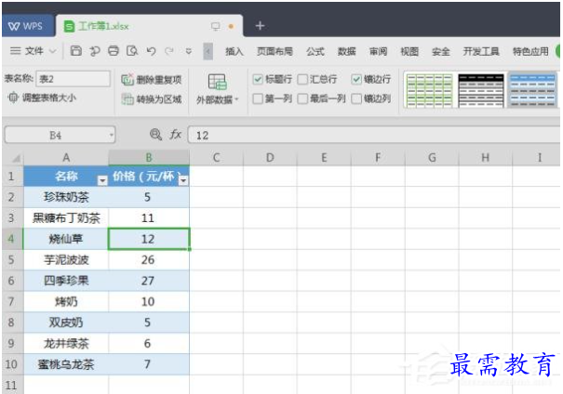Select column A header
The height and width of the screenshot is (394, 563).
click(x=66, y=158)
